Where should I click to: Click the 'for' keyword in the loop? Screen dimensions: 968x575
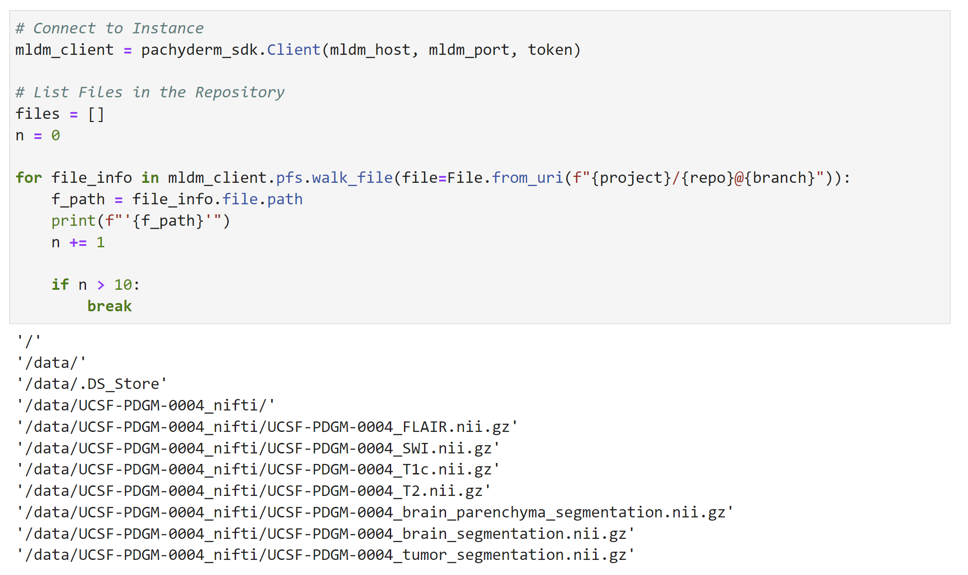point(28,178)
